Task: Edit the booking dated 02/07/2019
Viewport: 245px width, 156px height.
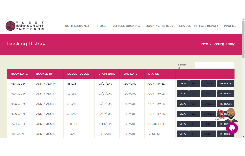Action: coord(195,114)
